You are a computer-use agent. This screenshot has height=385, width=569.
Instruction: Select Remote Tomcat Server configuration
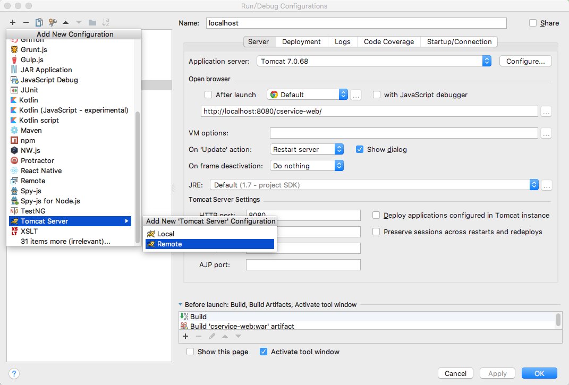point(210,244)
